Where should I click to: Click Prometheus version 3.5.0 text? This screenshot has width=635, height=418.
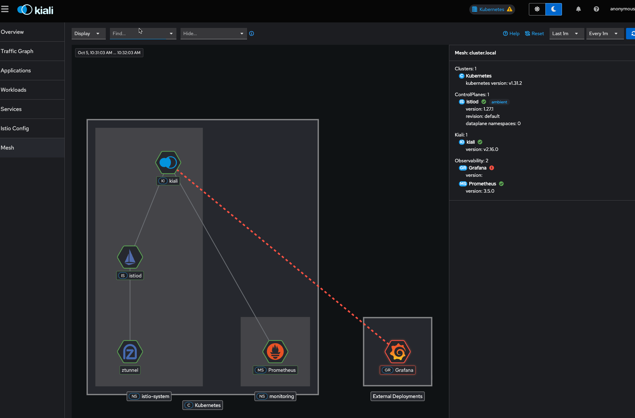click(x=480, y=191)
